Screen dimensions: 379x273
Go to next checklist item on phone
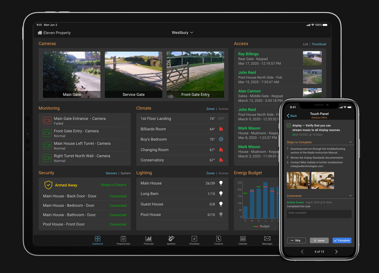coord(336,252)
